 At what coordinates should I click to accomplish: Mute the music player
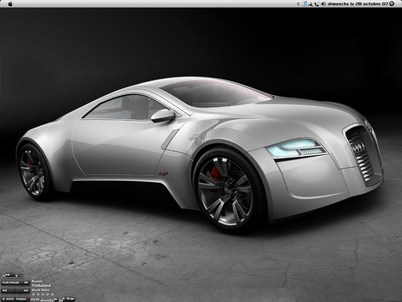pyautogui.click(x=10, y=299)
